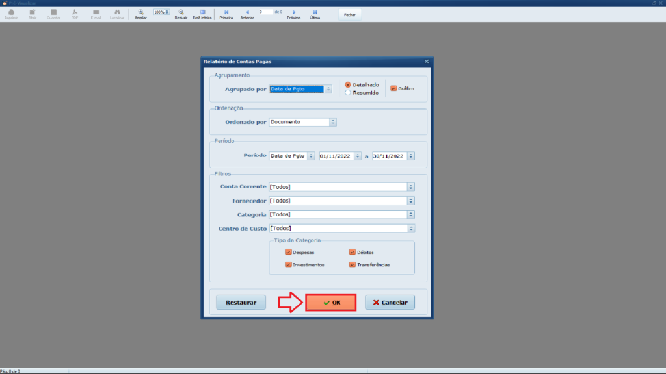Switch to Ecrã inteiro view
The height and width of the screenshot is (374, 666).
pyautogui.click(x=202, y=12)
